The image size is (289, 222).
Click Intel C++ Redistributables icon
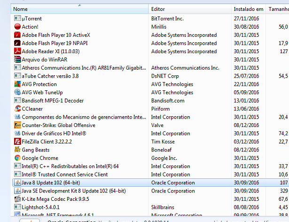17,166
